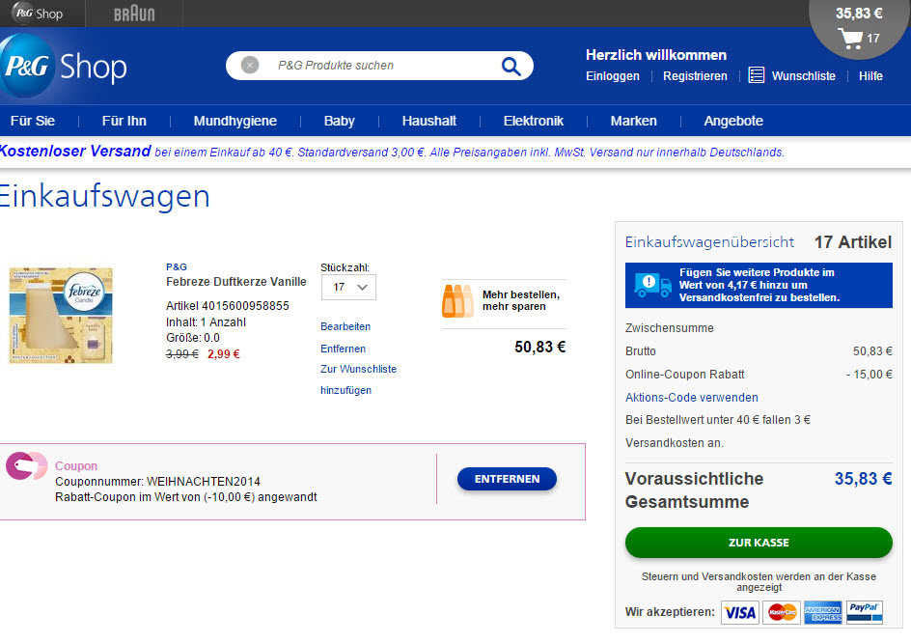Click the 'Voraussichtliche Gesamtsumme' amount 35,83 €

[x=864, y=479]
